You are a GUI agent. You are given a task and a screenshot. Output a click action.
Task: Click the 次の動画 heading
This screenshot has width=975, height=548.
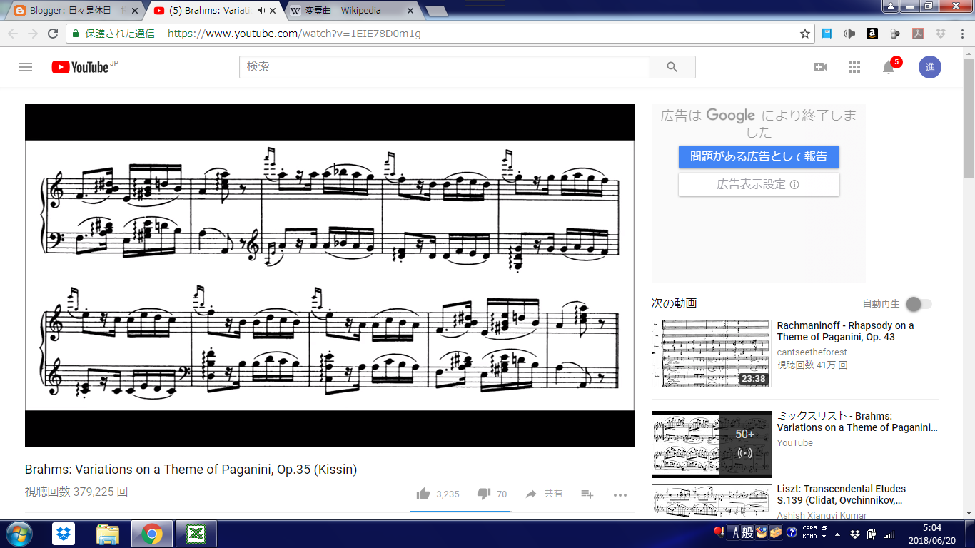674,303
